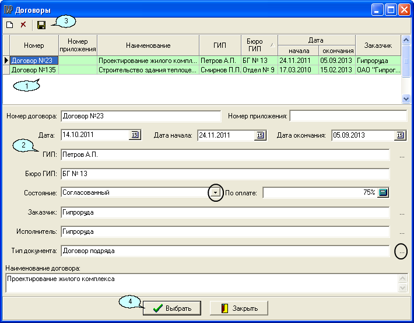Click ellipsis button beside ГИП field
This screenshot has width=414, height=323.
(402, 156)
